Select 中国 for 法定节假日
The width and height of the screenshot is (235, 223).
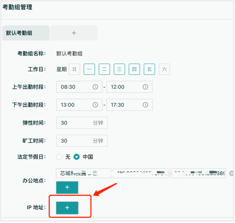tap(77, 157)
